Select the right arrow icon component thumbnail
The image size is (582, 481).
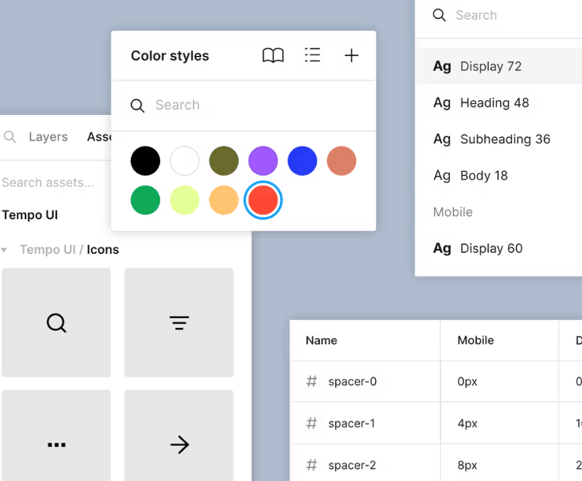(x=179, y=436)
